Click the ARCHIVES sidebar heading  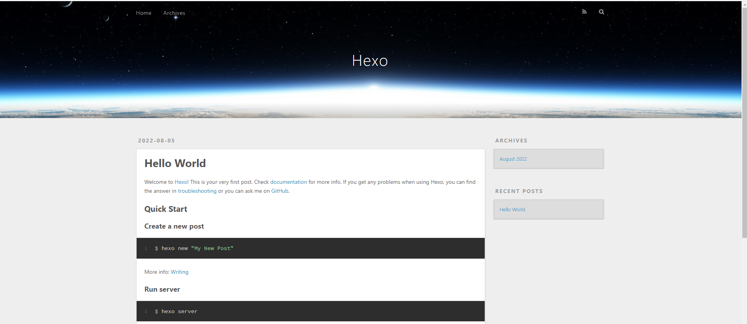[511, 141]
